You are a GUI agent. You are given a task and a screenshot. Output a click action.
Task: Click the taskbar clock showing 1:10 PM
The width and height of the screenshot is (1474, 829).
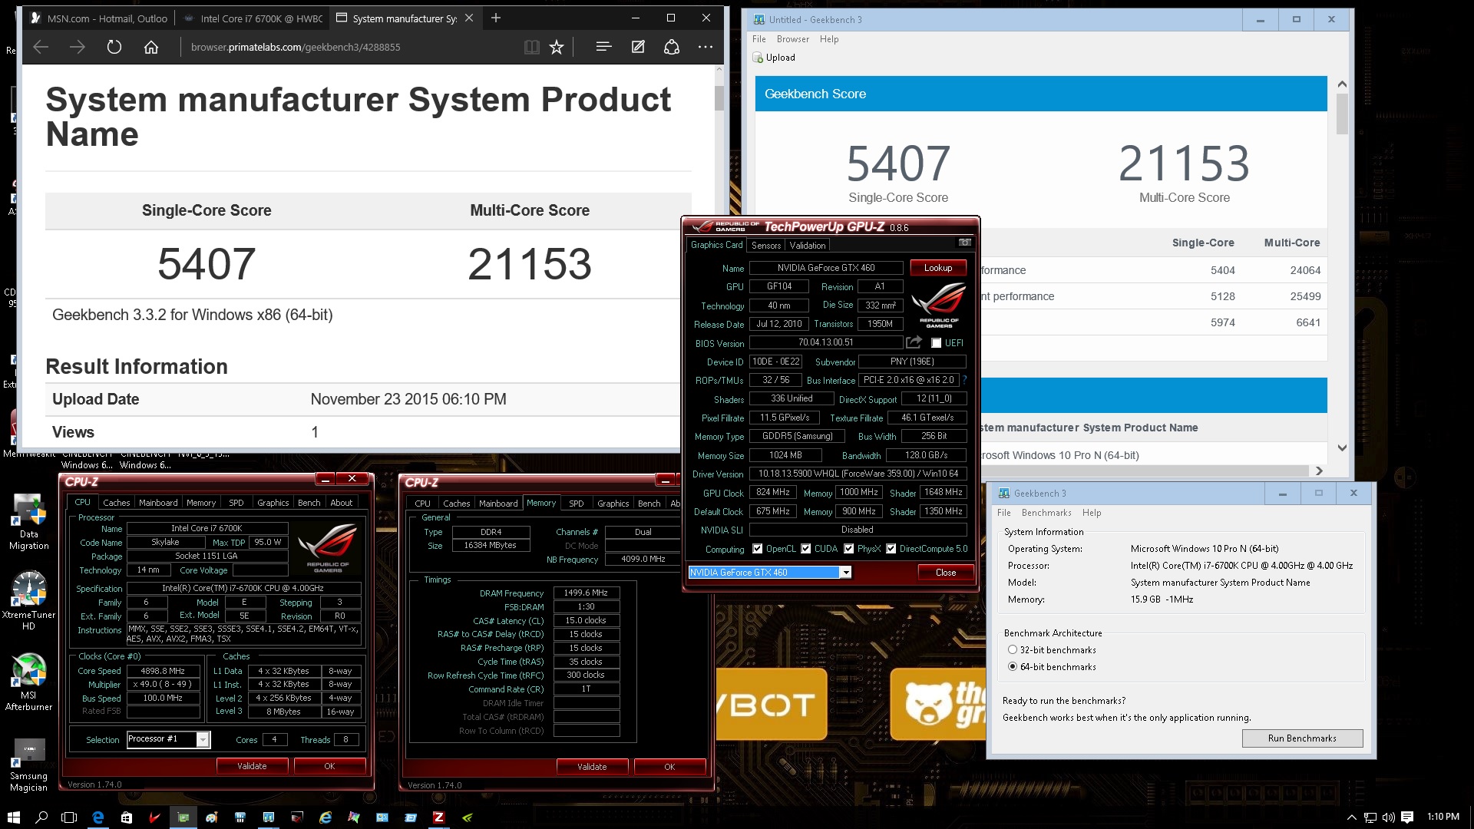[x=1443, y=817]
